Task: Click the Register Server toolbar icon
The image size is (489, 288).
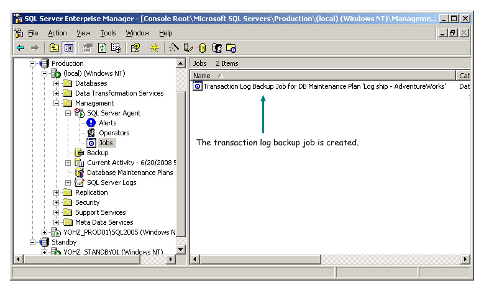Action: [188, 48]
